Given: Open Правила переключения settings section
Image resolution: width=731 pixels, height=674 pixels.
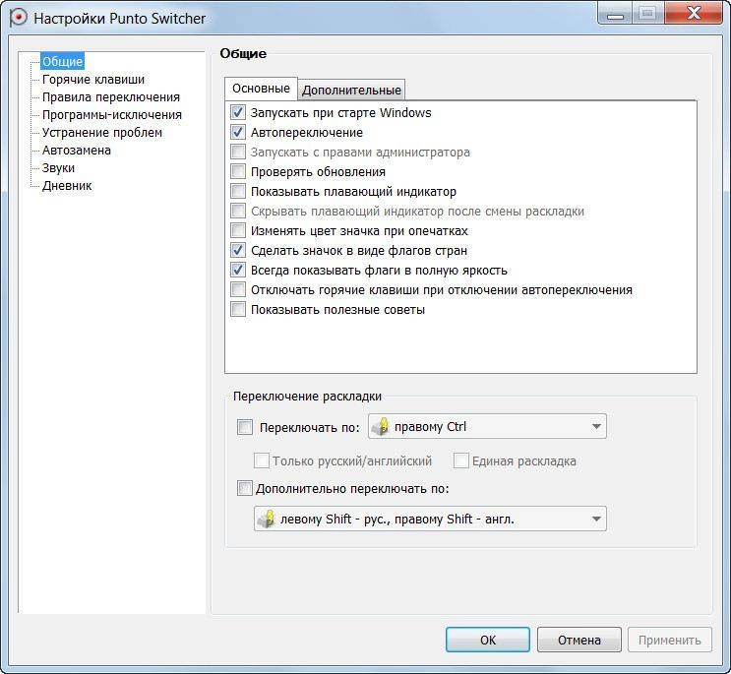Looking at the screenshot, I should [x=111, y=97].
